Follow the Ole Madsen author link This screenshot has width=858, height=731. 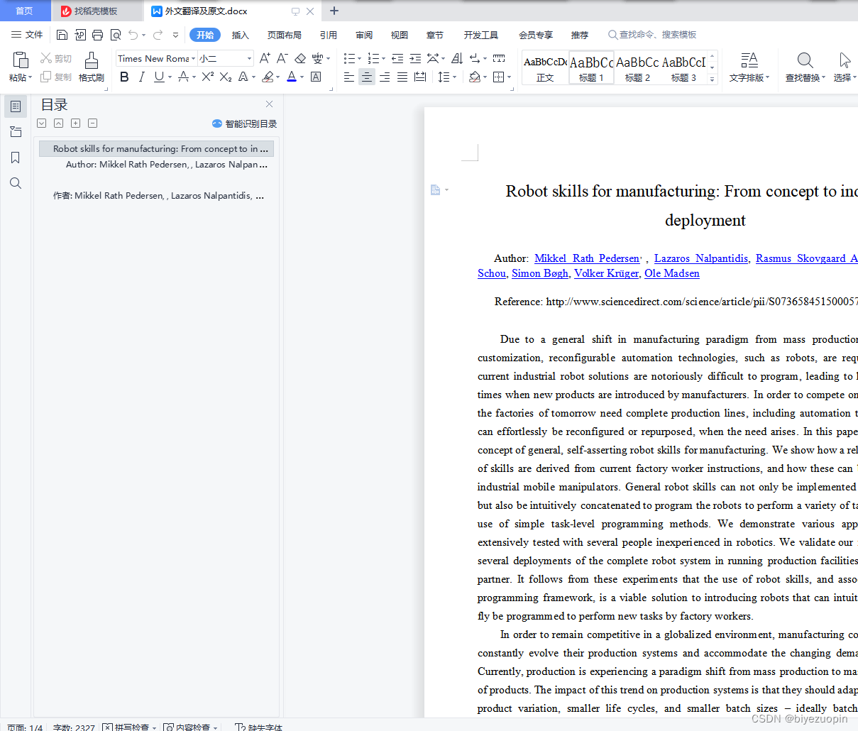click(672, 273)
